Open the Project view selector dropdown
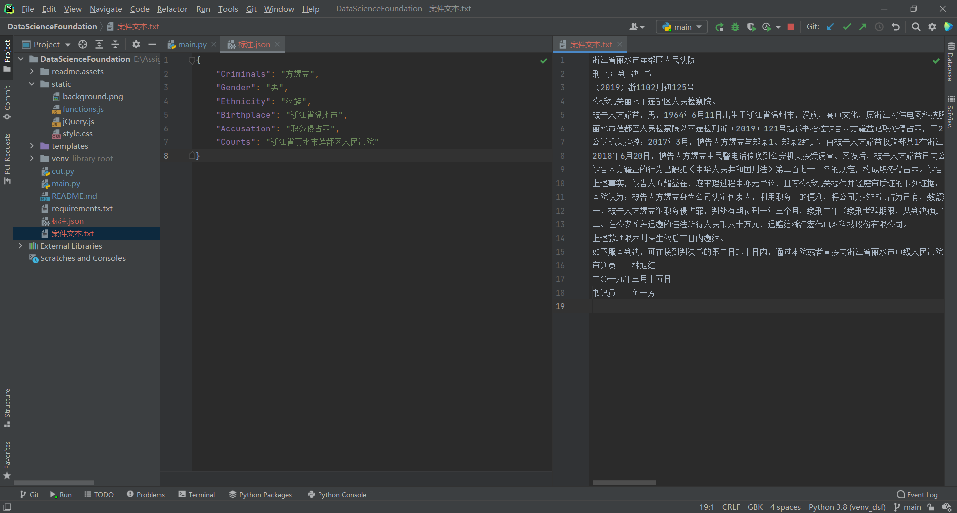The width and height of the screenshot is (957, 513). (x=47, y=44)
